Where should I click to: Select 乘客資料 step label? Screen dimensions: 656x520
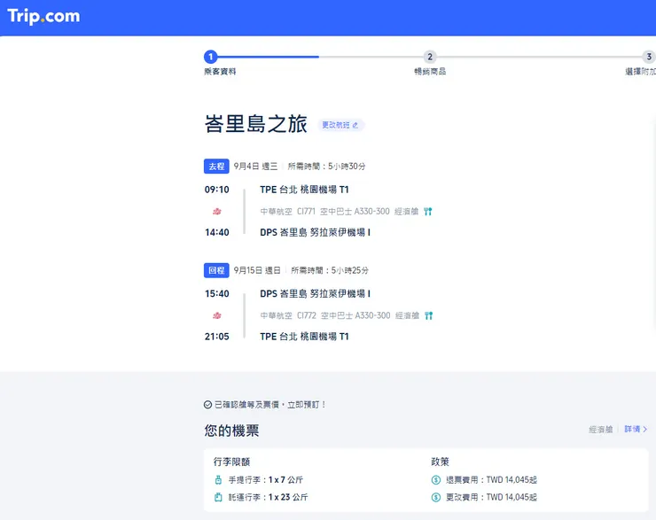click(x=220, y=72)
